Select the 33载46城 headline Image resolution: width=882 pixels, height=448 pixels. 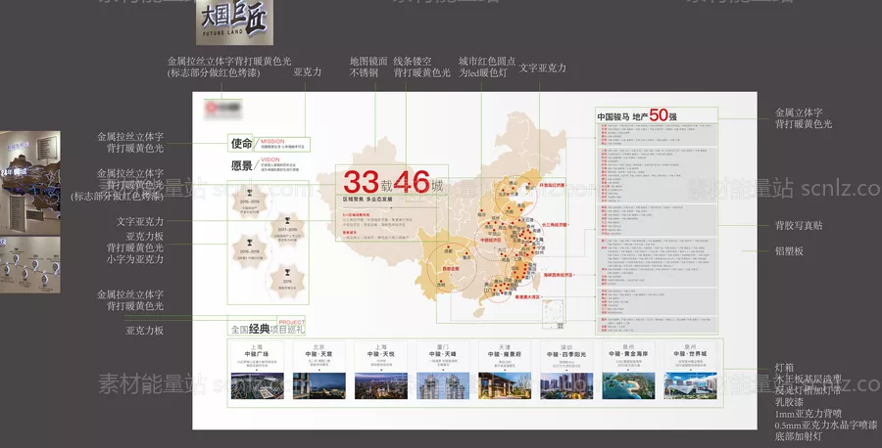coord(393,182)
